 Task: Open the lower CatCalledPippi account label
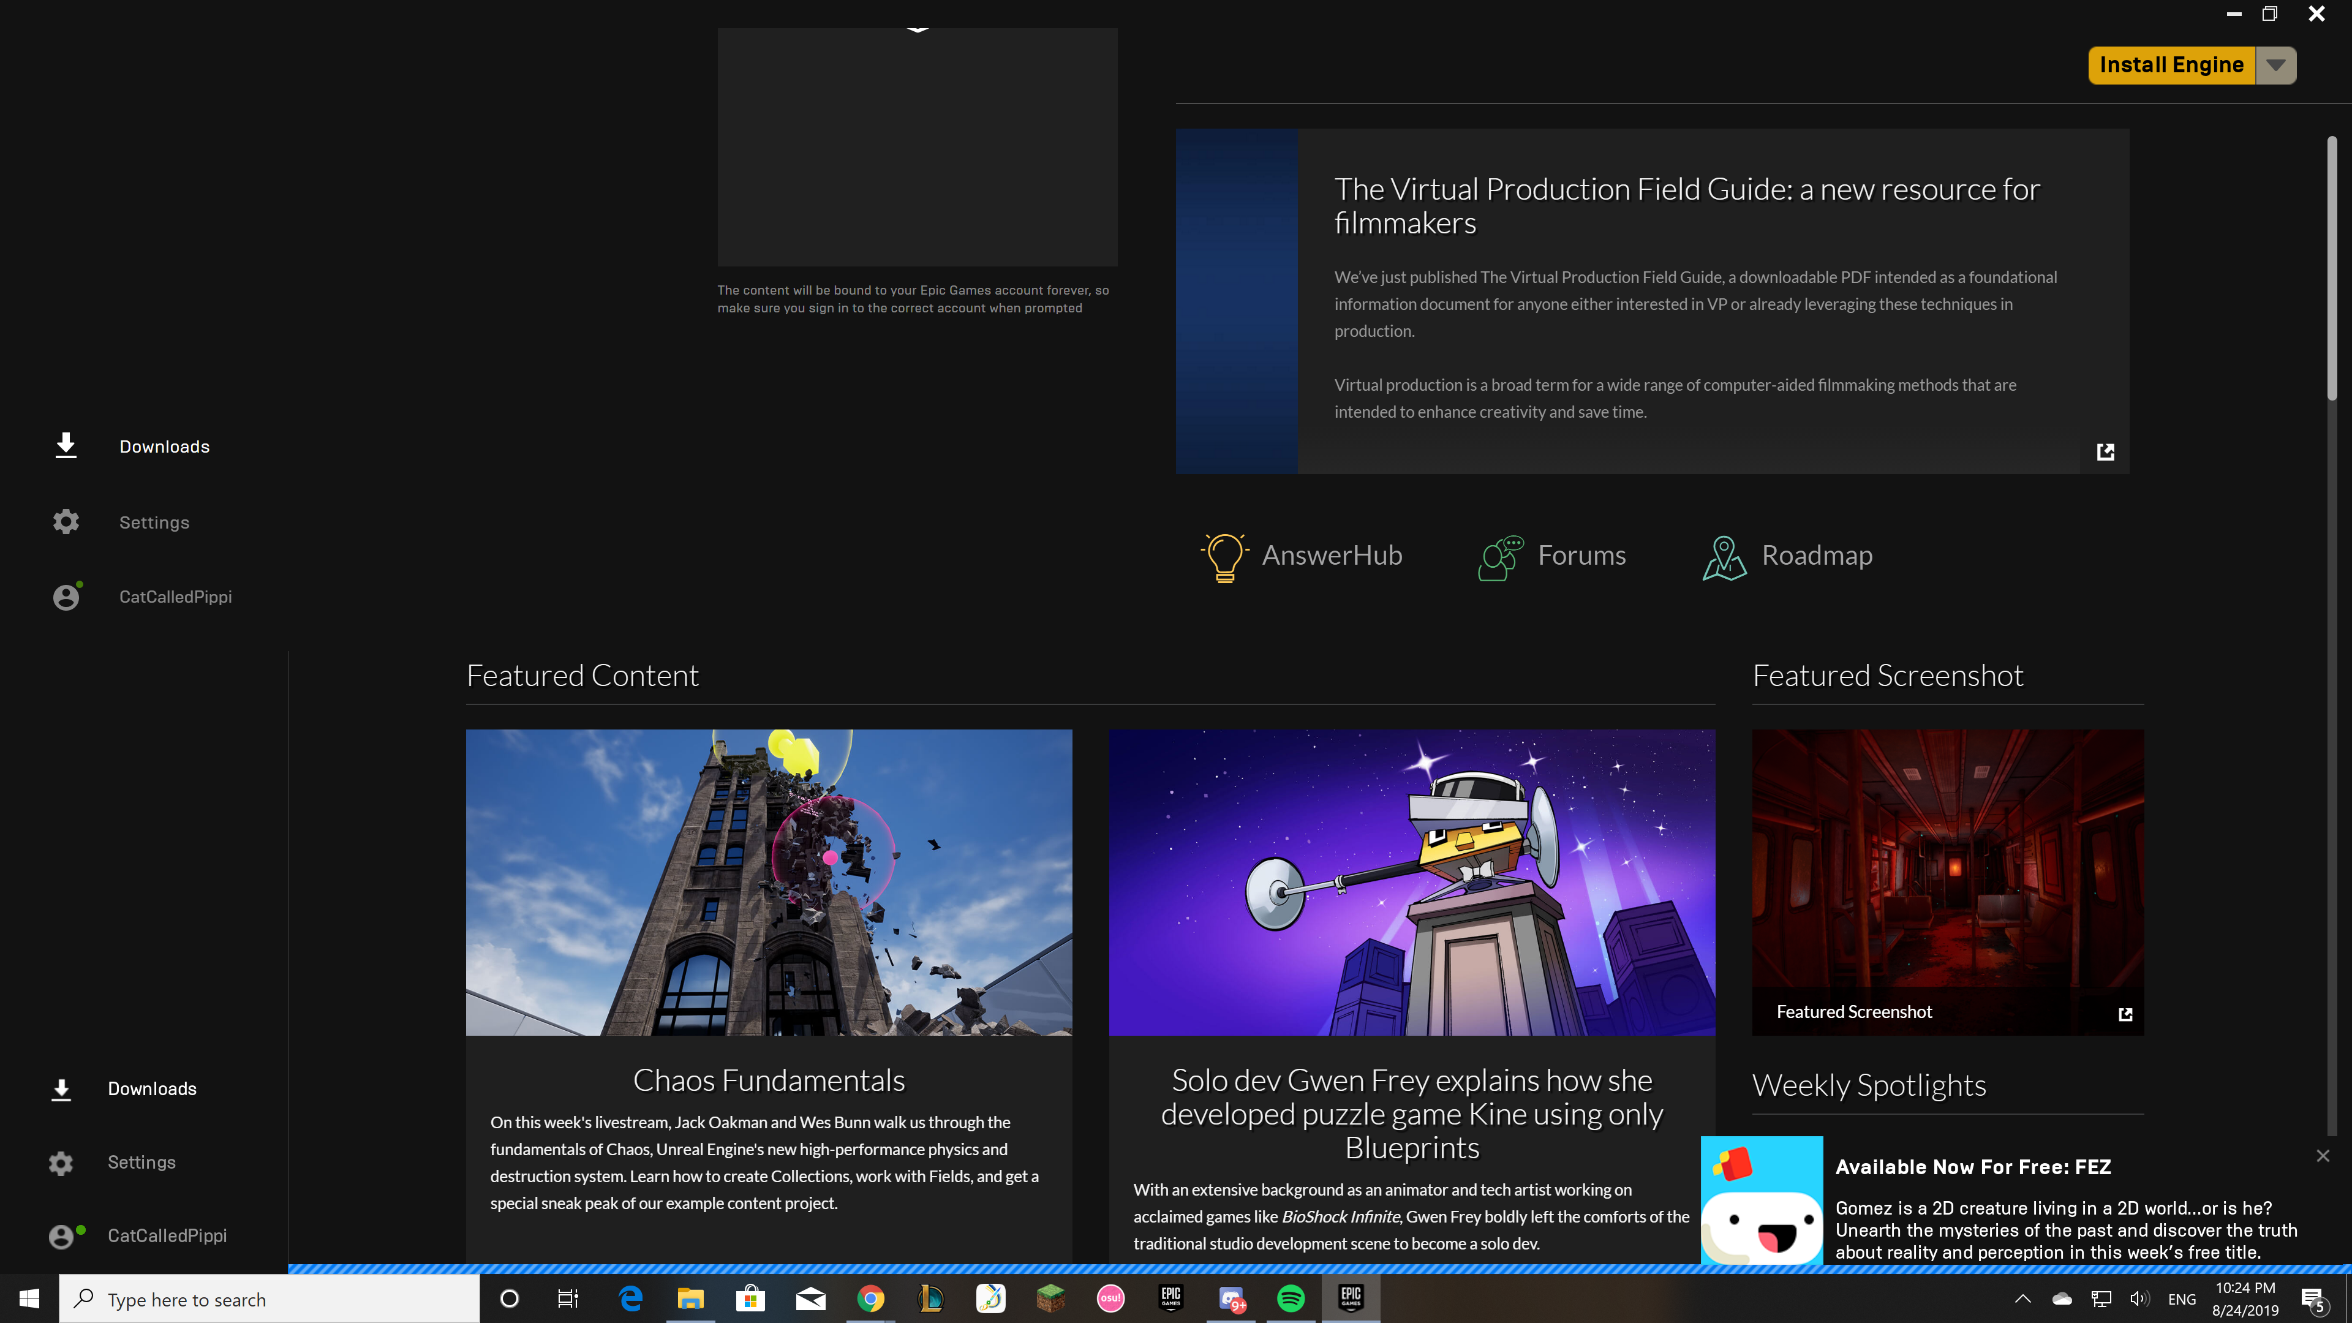167,1235
